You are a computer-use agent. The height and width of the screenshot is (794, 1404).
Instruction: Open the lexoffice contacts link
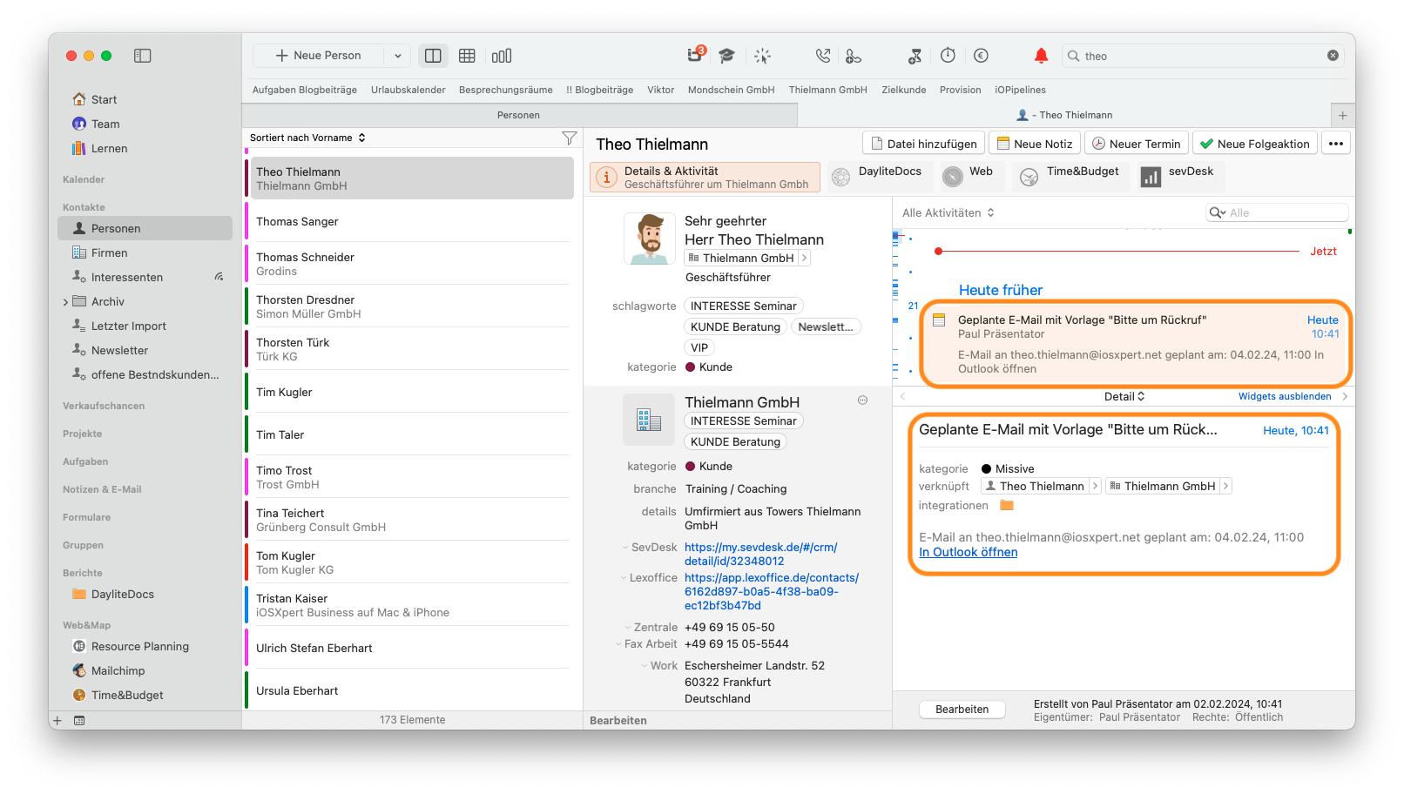(772, 591)
